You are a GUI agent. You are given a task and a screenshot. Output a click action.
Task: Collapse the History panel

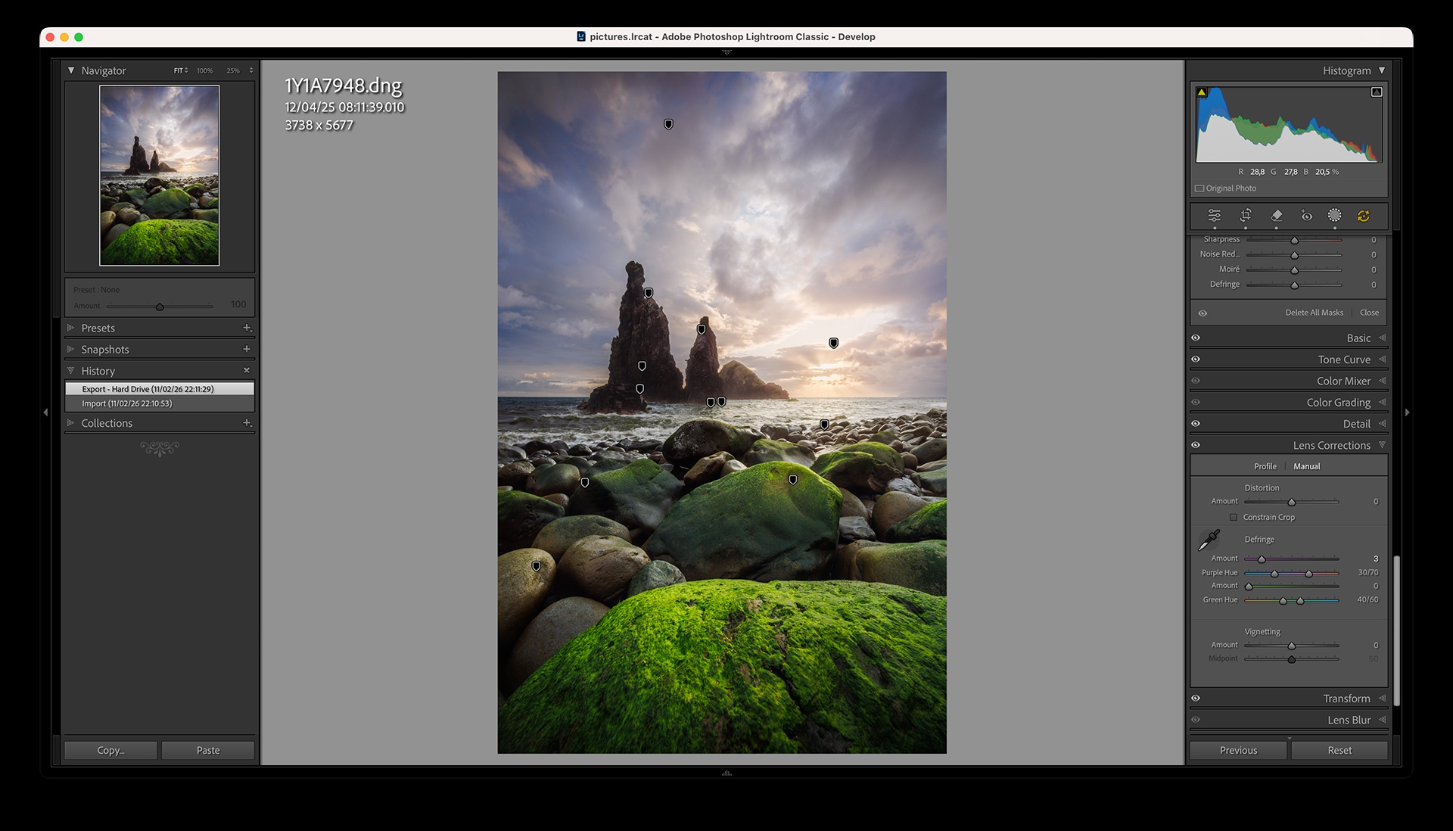70,371
